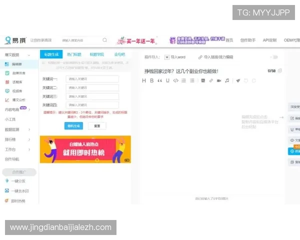Go to 首页 in the top navigation
Image resolution: width=300 pixels, height=240 pixels.
(x=229, y=40)
